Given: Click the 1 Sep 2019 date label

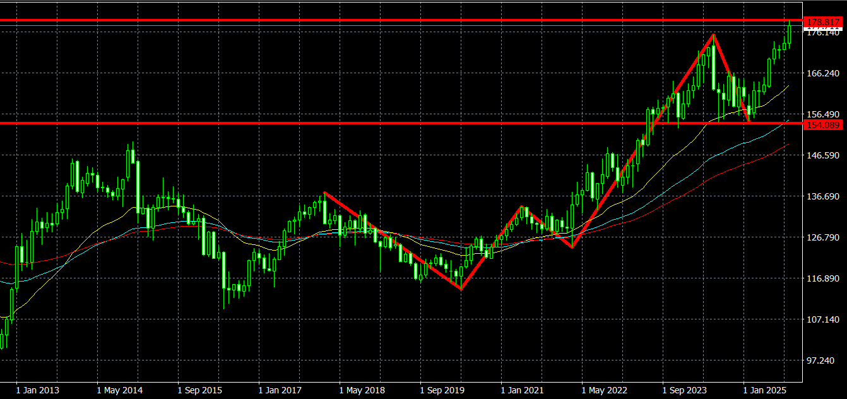Looking at the screenshot, I should click(442, 390).
